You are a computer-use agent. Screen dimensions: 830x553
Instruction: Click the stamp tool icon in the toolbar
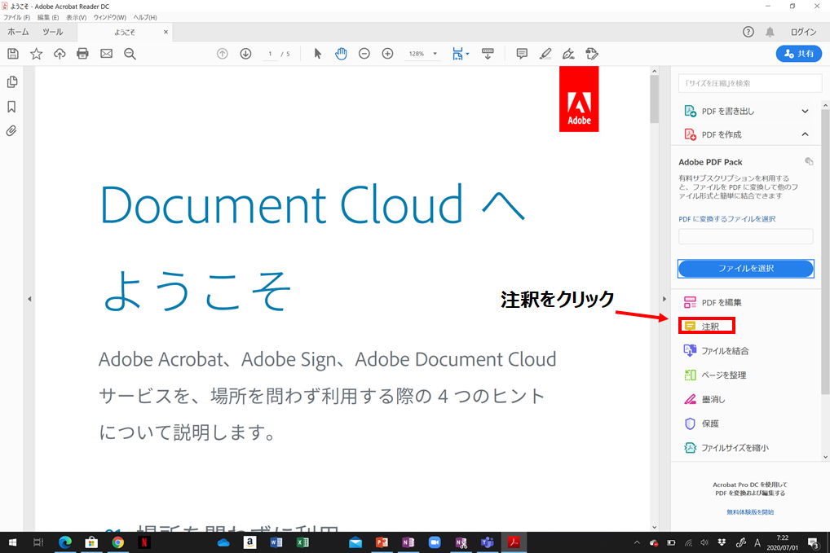coord(592,54)
